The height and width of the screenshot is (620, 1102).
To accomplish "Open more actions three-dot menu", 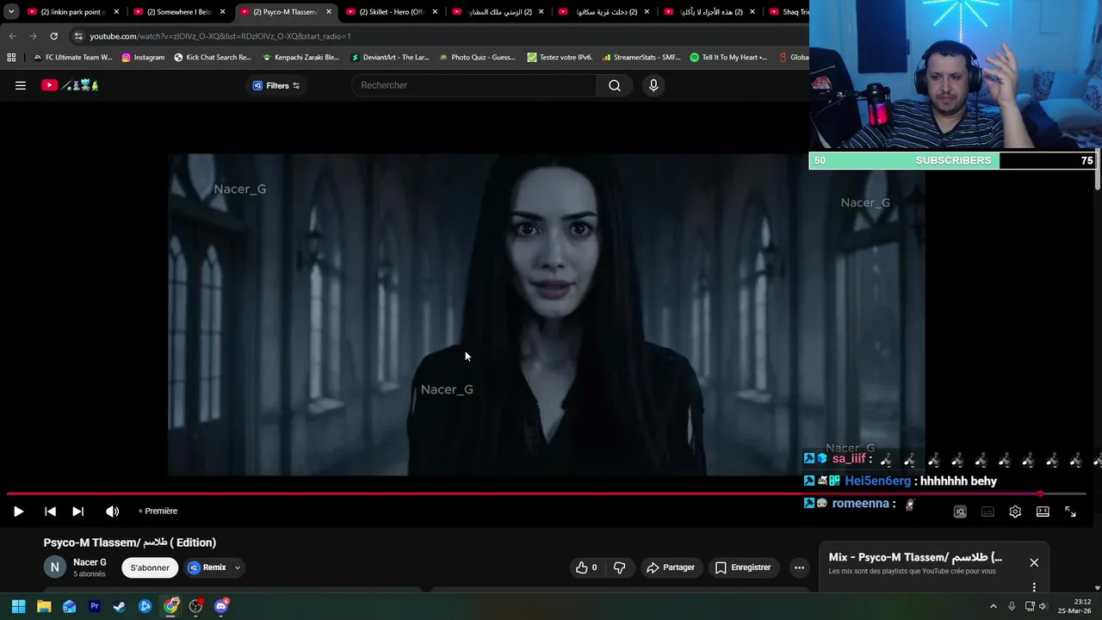I will click(x=799, y=567).
